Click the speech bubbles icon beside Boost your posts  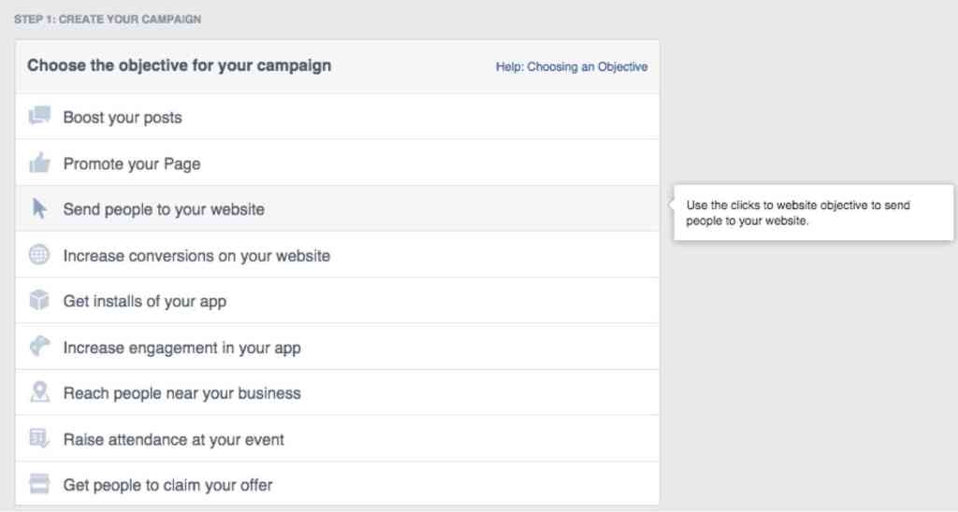pos(39,117)
